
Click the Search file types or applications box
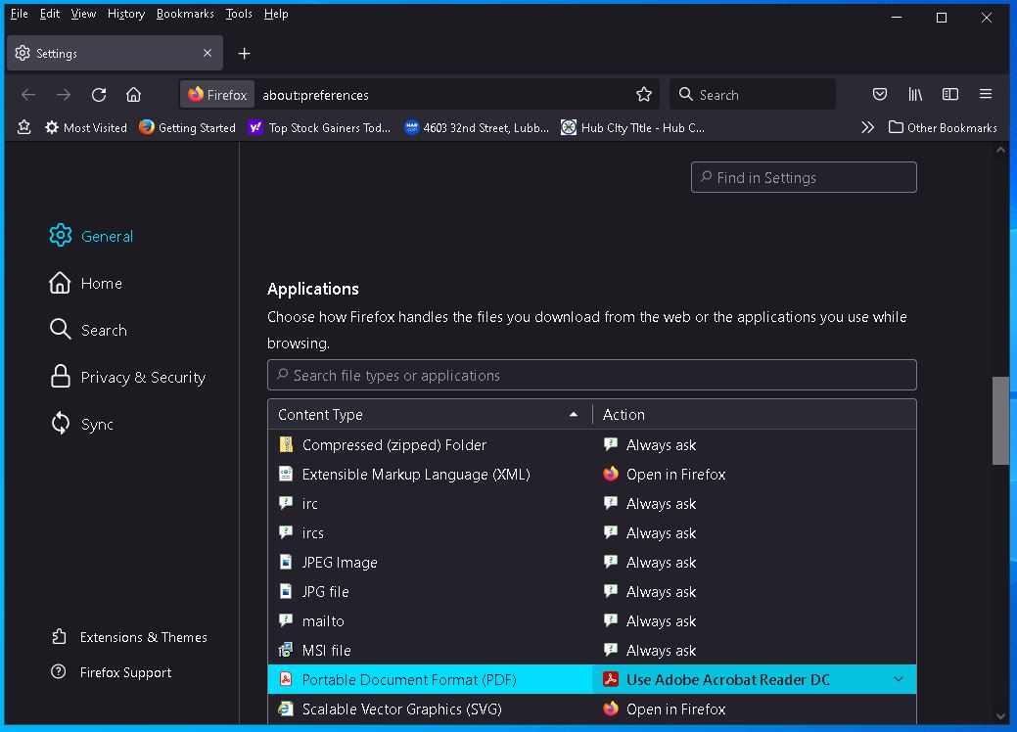[x=591, y=376]
